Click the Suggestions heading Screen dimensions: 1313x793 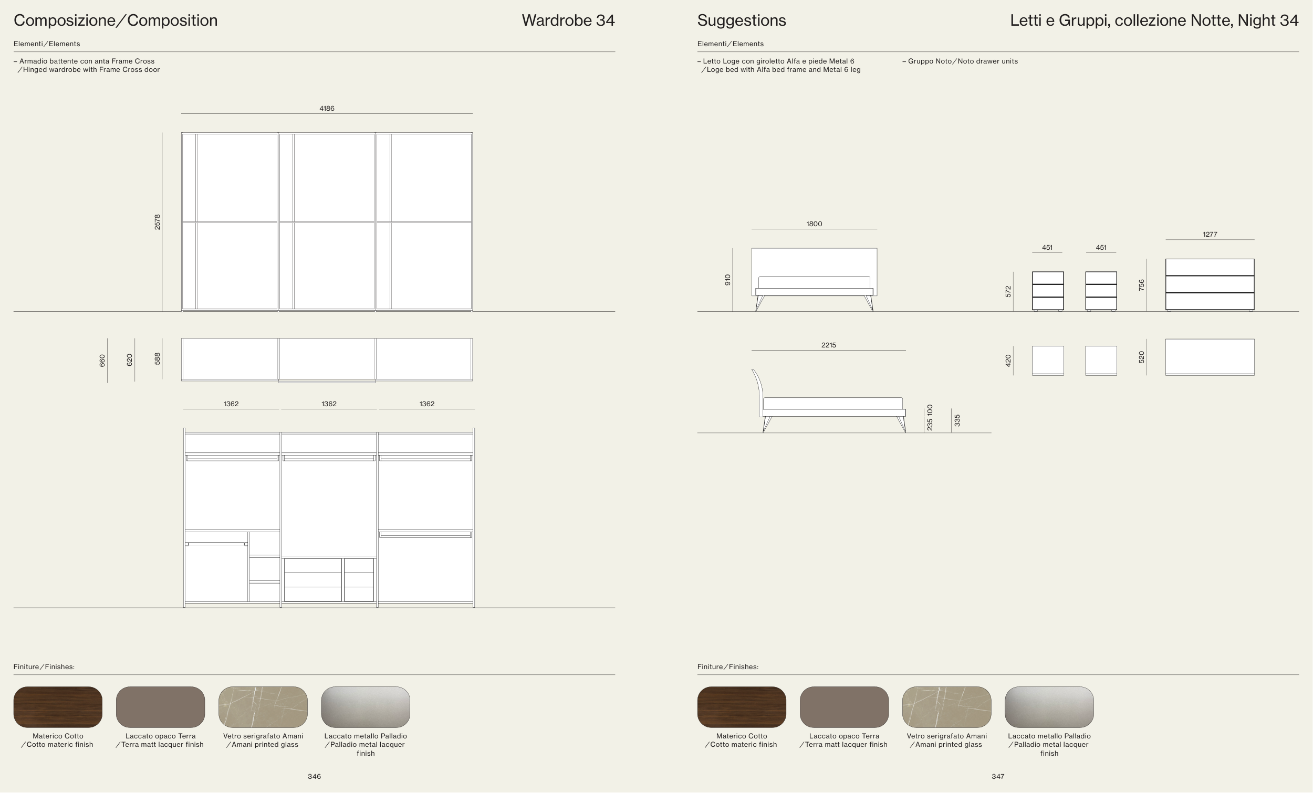coord(741,20)
